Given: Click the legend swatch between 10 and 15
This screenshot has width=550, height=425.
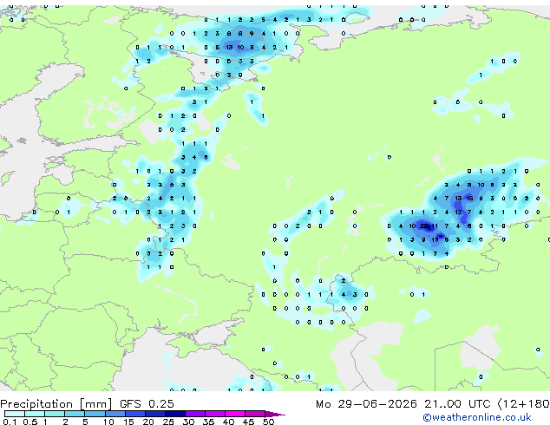Looking at the screenshot, I should 115,414.
